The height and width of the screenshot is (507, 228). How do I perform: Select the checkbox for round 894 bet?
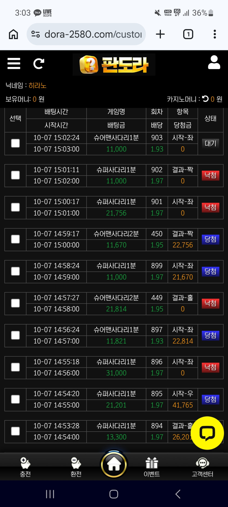point(15,431)
